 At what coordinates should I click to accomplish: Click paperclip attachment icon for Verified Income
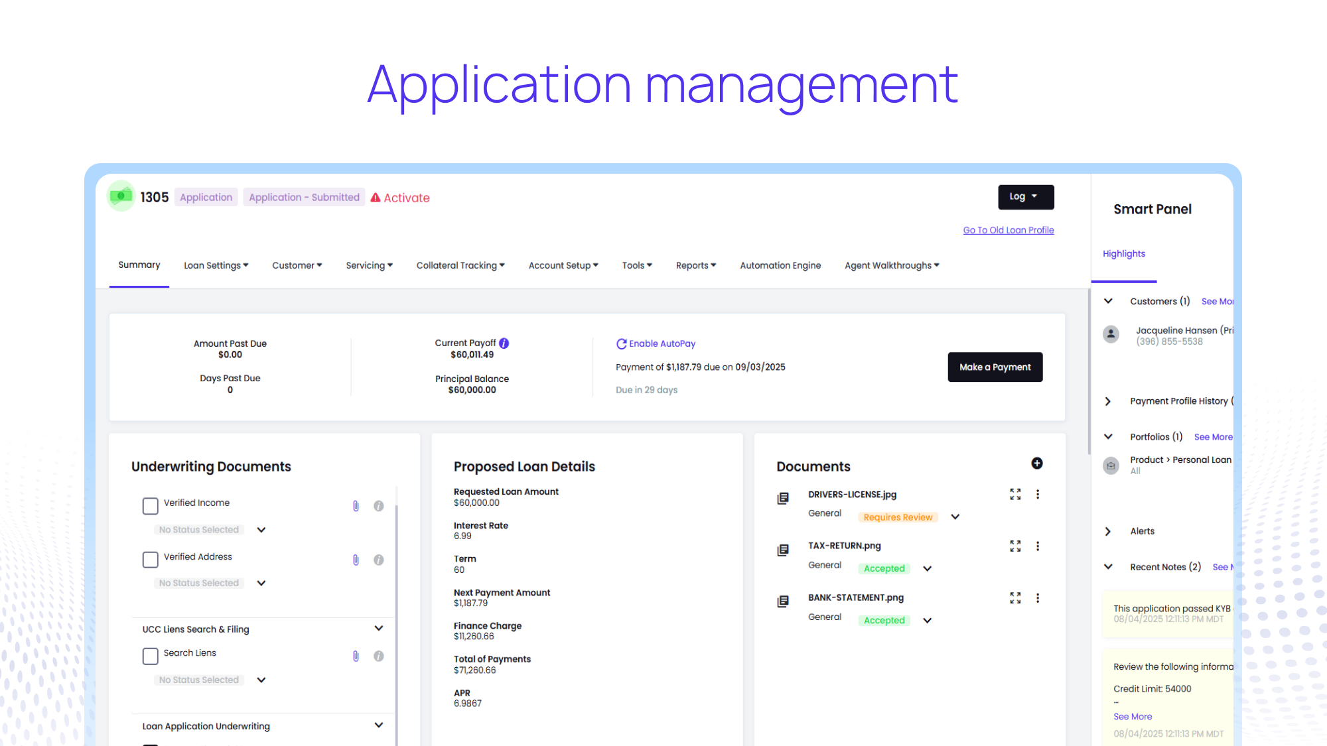356,506
